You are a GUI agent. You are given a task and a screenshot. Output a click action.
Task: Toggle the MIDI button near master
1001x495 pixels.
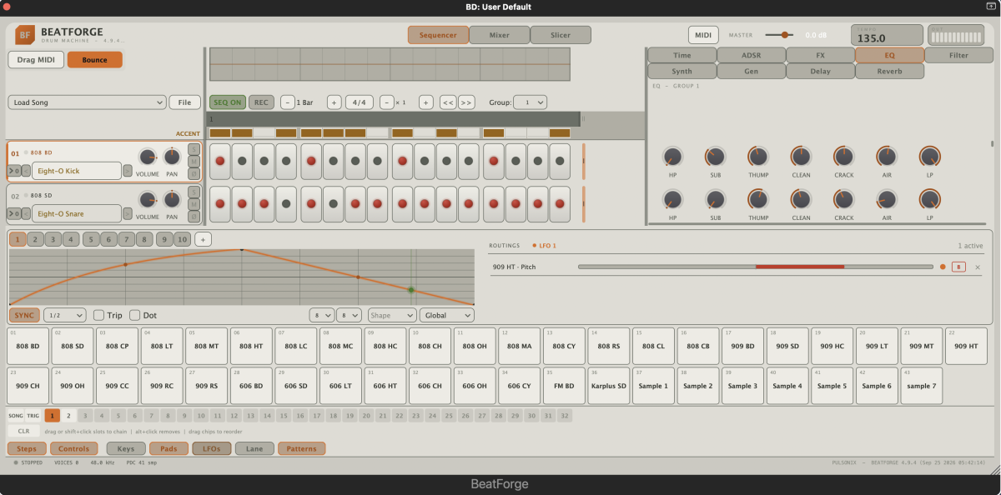703,35
